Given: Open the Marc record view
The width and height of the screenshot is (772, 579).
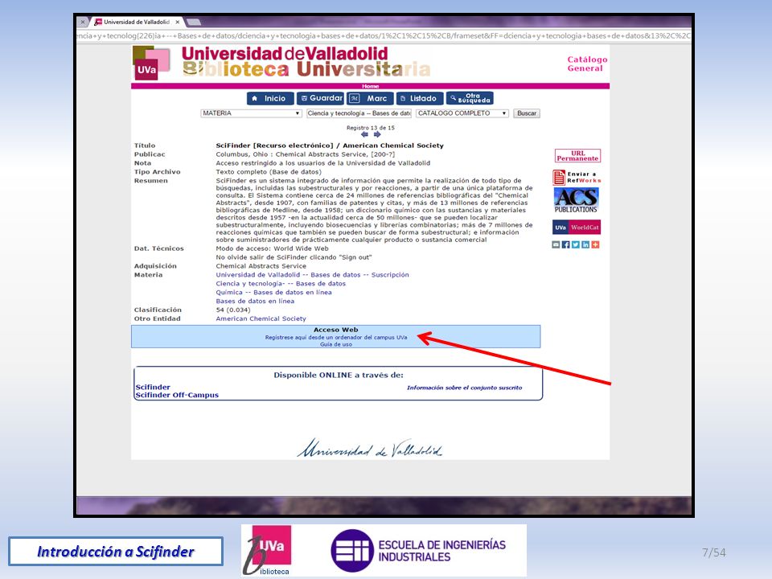Looking at the screenshot, I should (x=370, y=98).
